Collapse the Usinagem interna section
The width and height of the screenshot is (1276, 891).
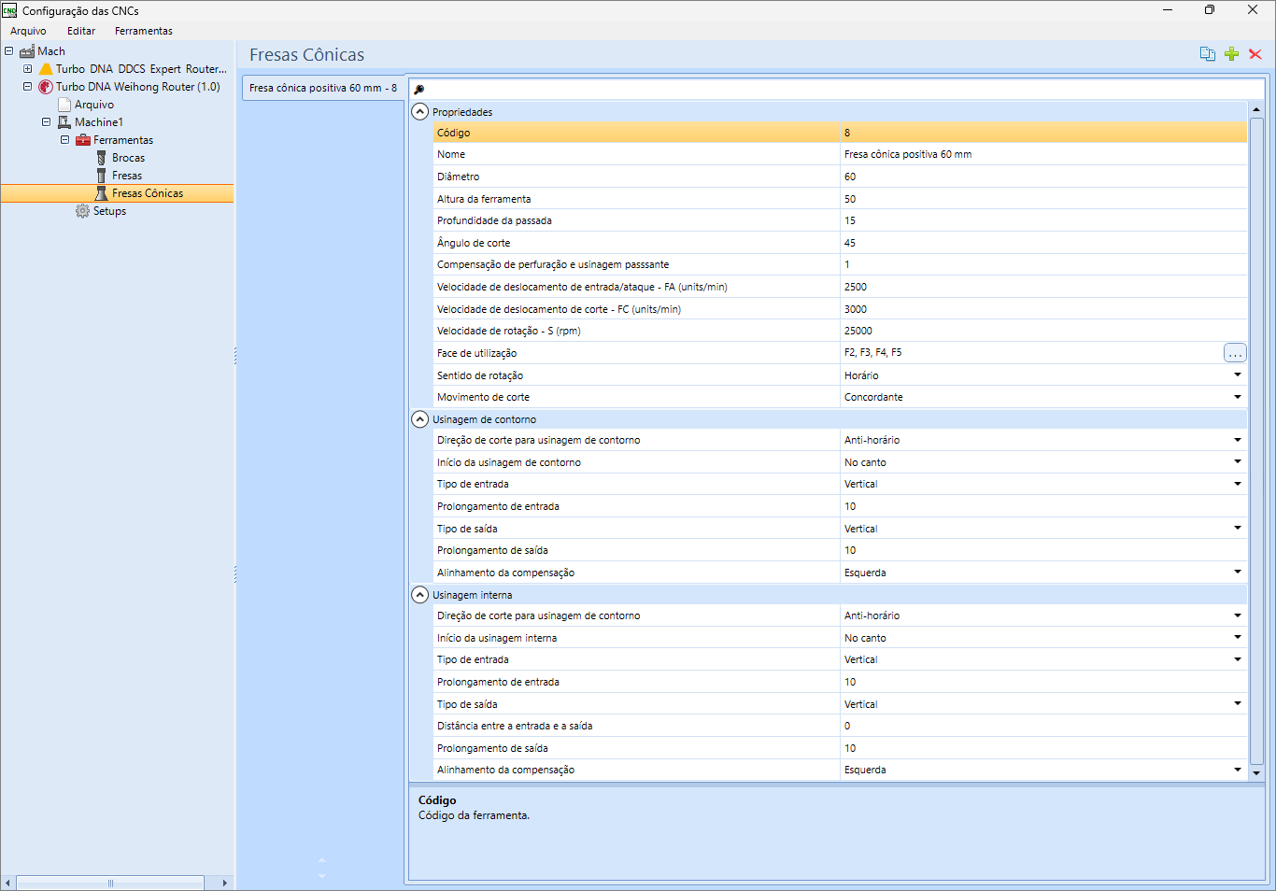tap(420, 595)
